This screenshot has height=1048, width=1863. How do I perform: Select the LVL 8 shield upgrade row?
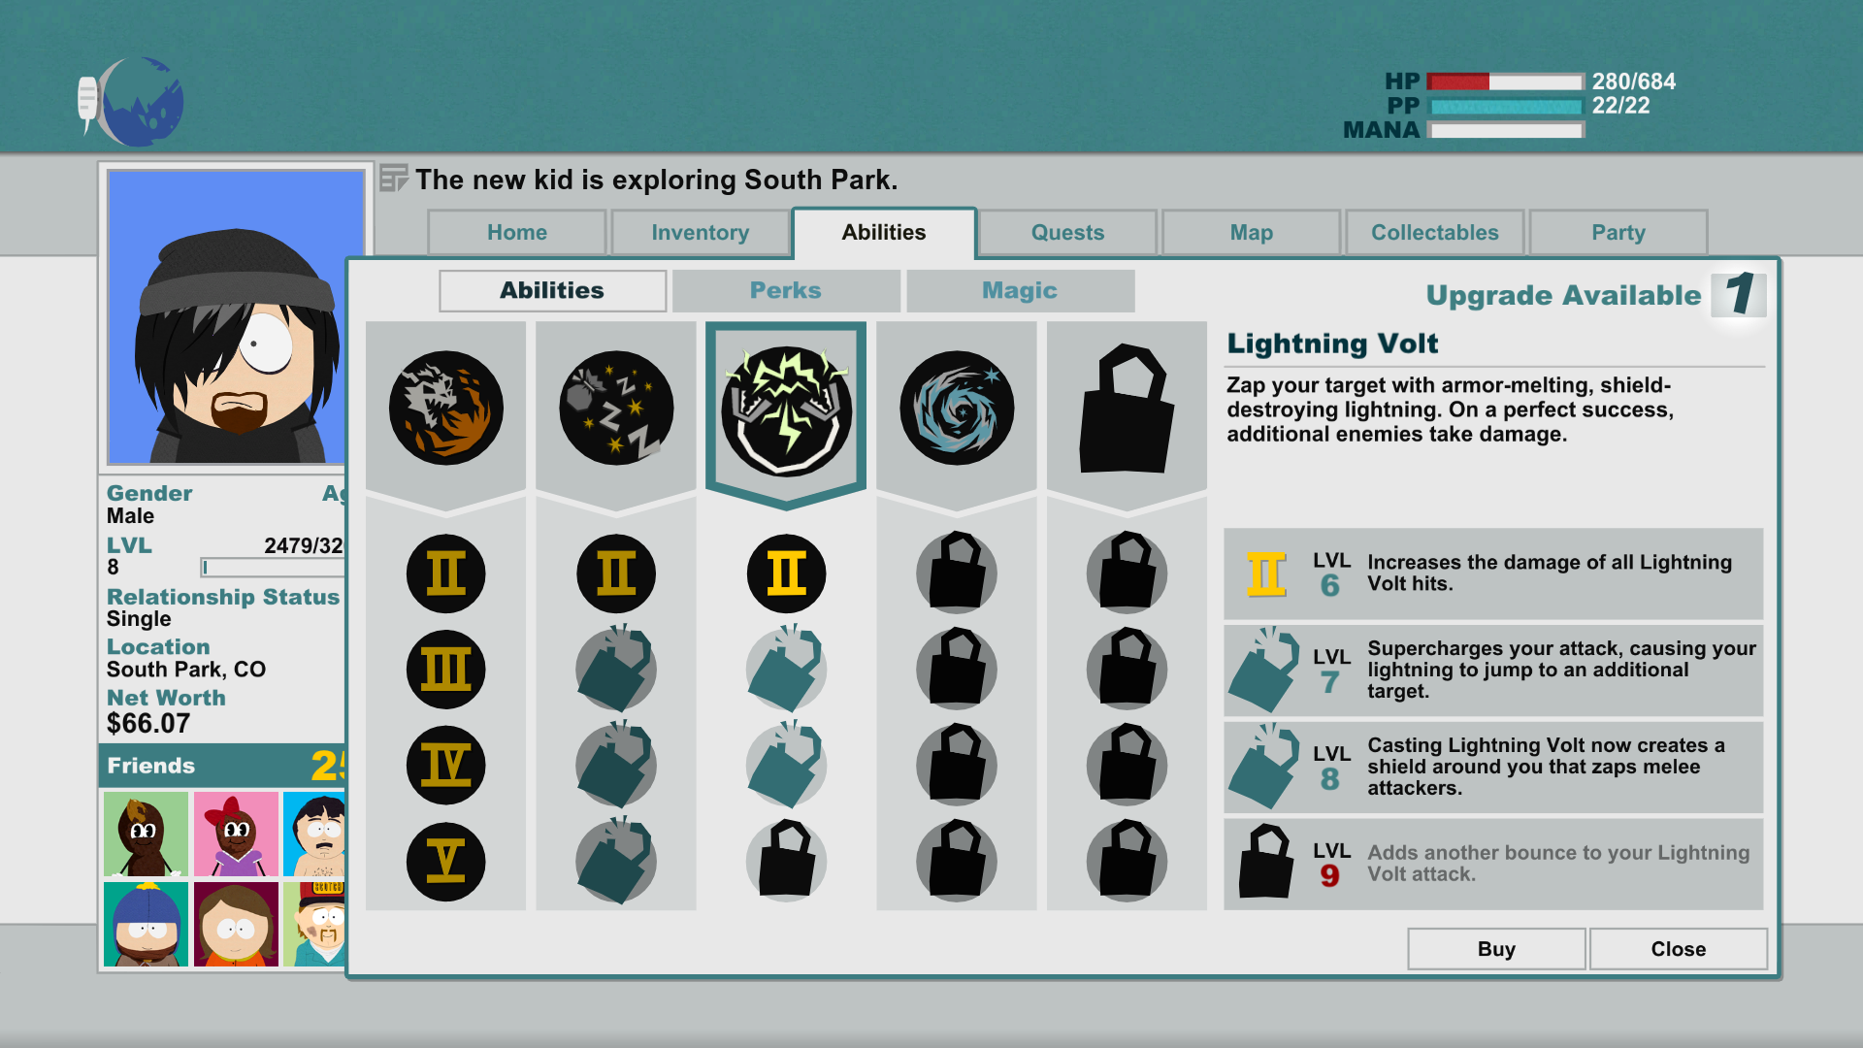pyautogui.click(x=1493, y=767)
